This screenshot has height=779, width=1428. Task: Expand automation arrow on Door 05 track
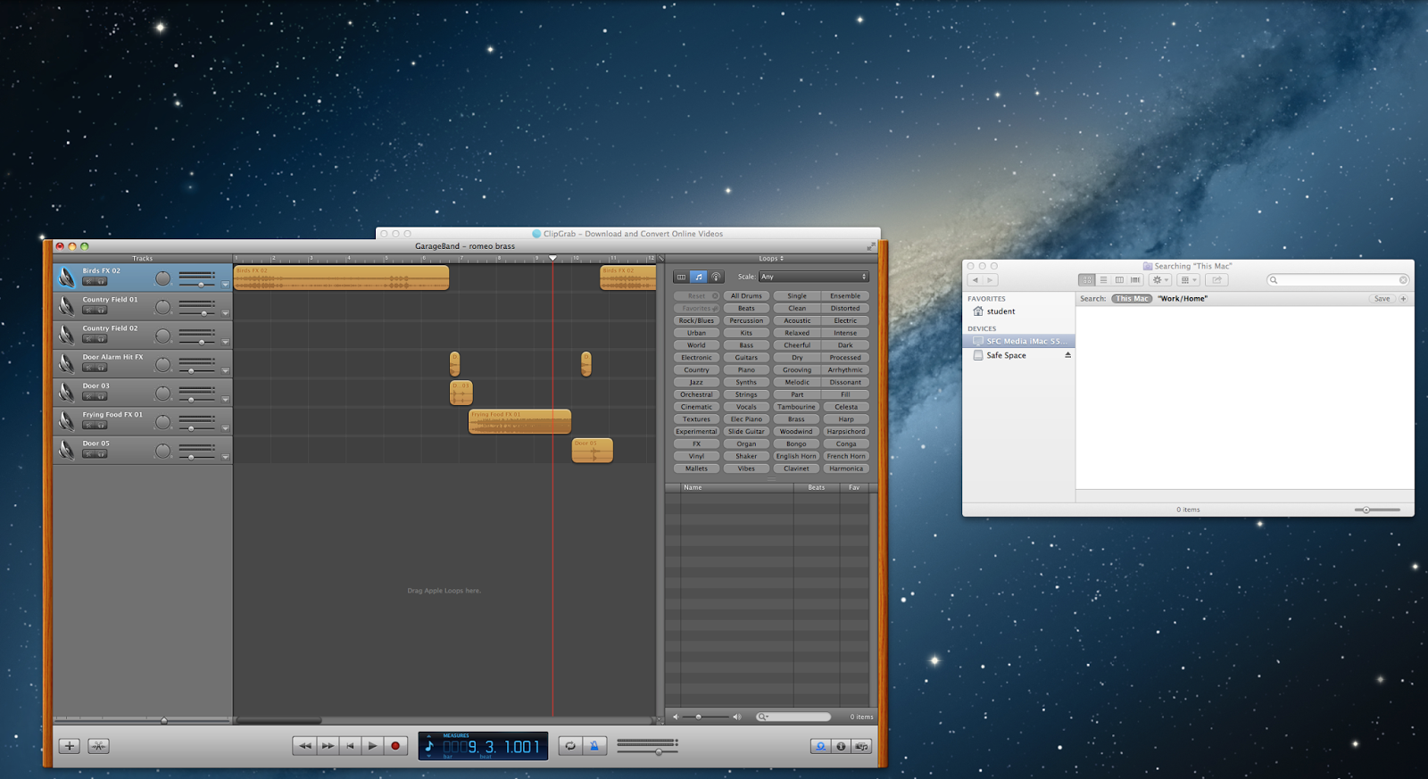click(x=225, y=457)
